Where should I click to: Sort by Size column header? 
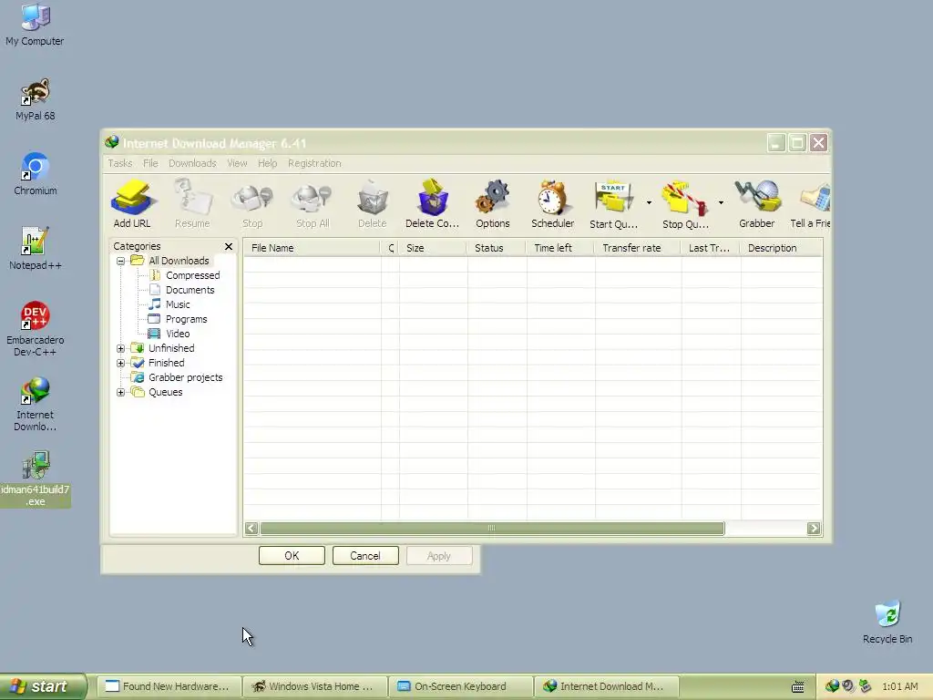[433, 248]
